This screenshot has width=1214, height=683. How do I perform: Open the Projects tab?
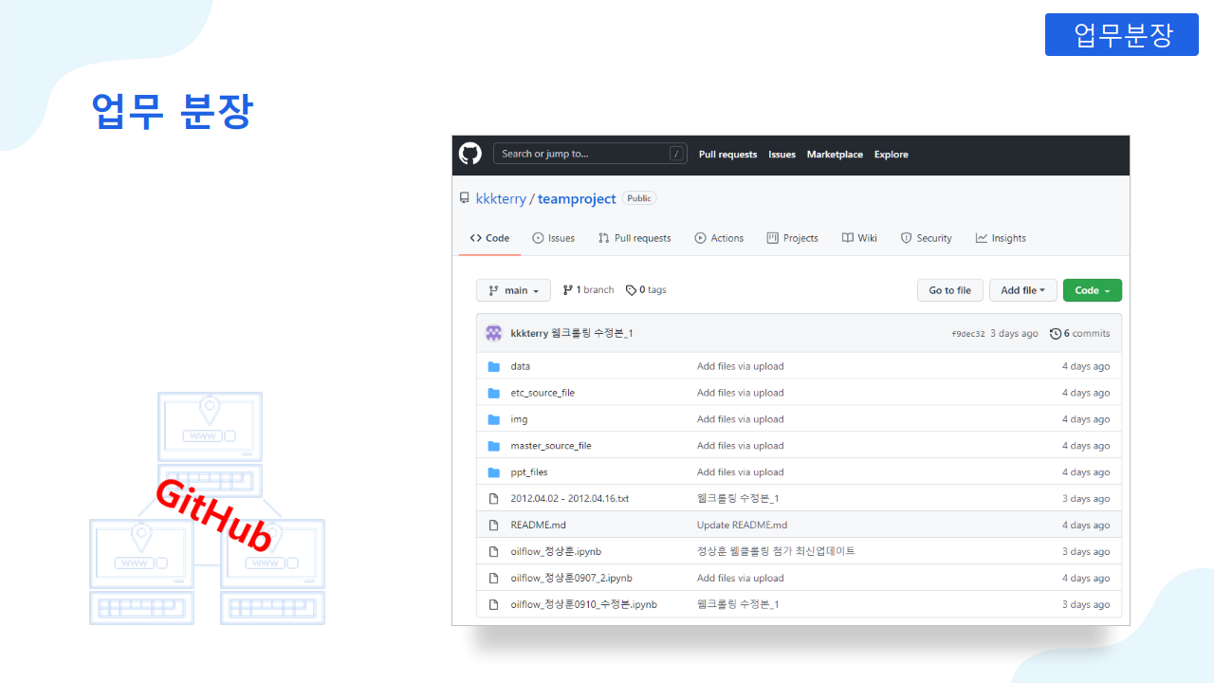pyautogui.click(x=792, y=238)
